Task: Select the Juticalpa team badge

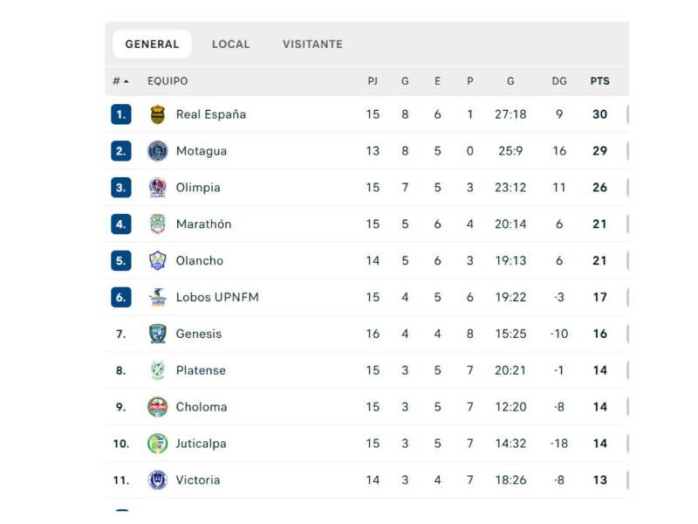Action: pyautogui.click(x=156, y=444)
